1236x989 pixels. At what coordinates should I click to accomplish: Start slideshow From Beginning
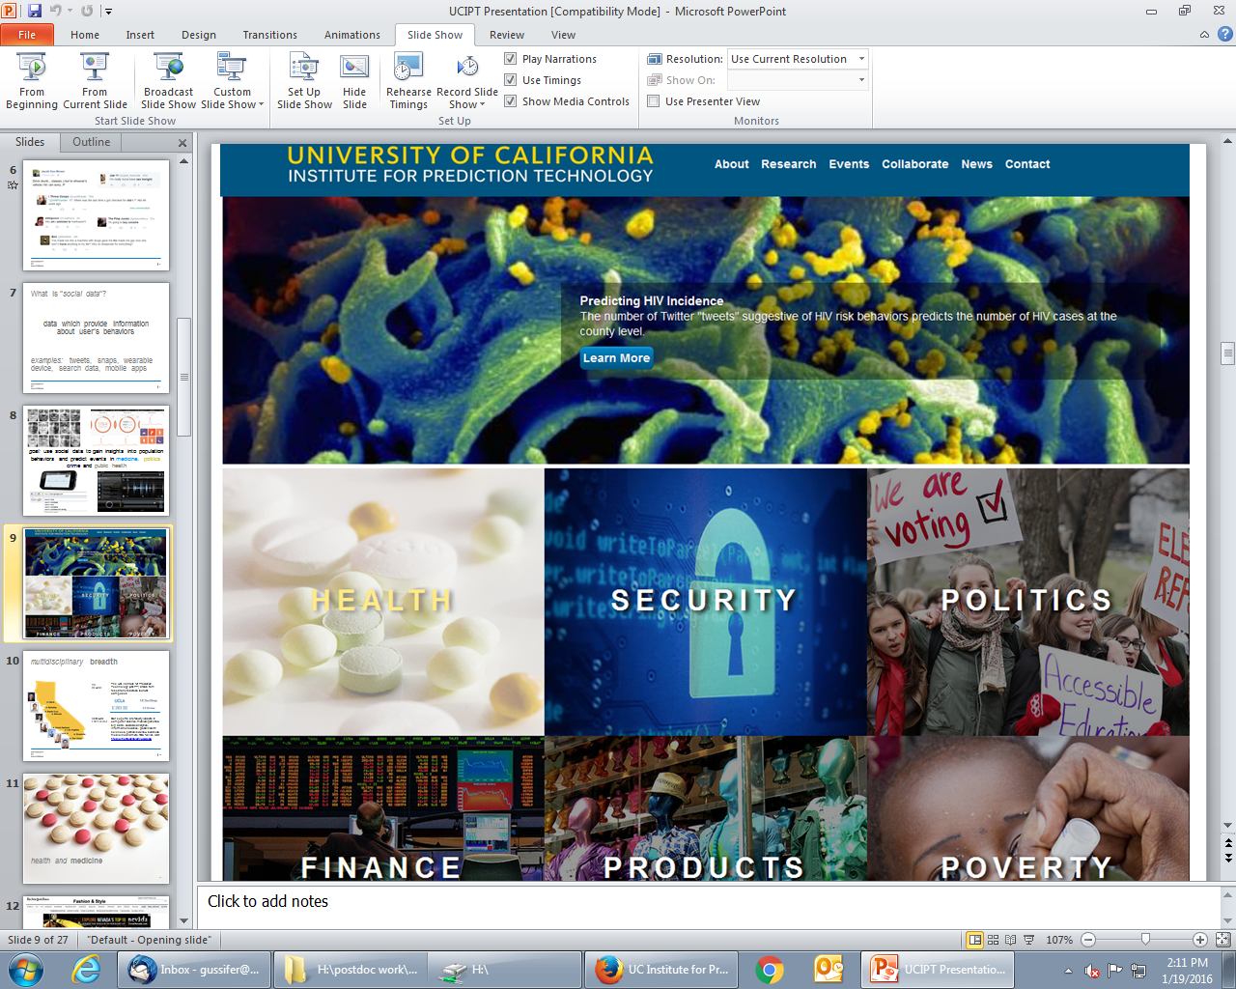[32, 81]
